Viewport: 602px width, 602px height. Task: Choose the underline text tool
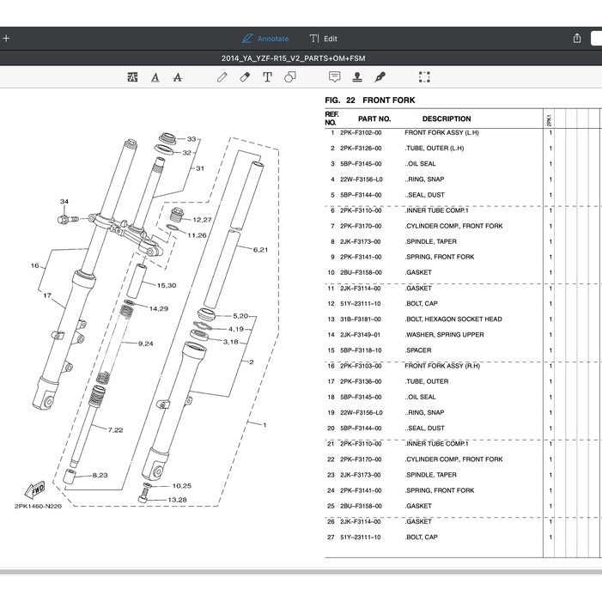pos(155,77)
